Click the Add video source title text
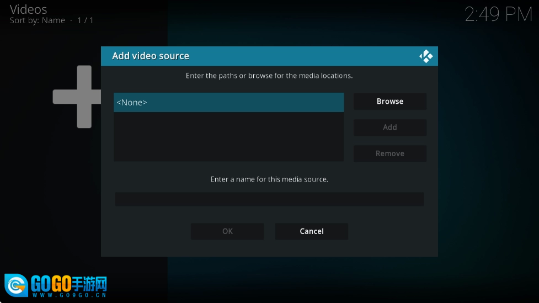The width and height of the screenshot is (539, 303). pos(151,56)
